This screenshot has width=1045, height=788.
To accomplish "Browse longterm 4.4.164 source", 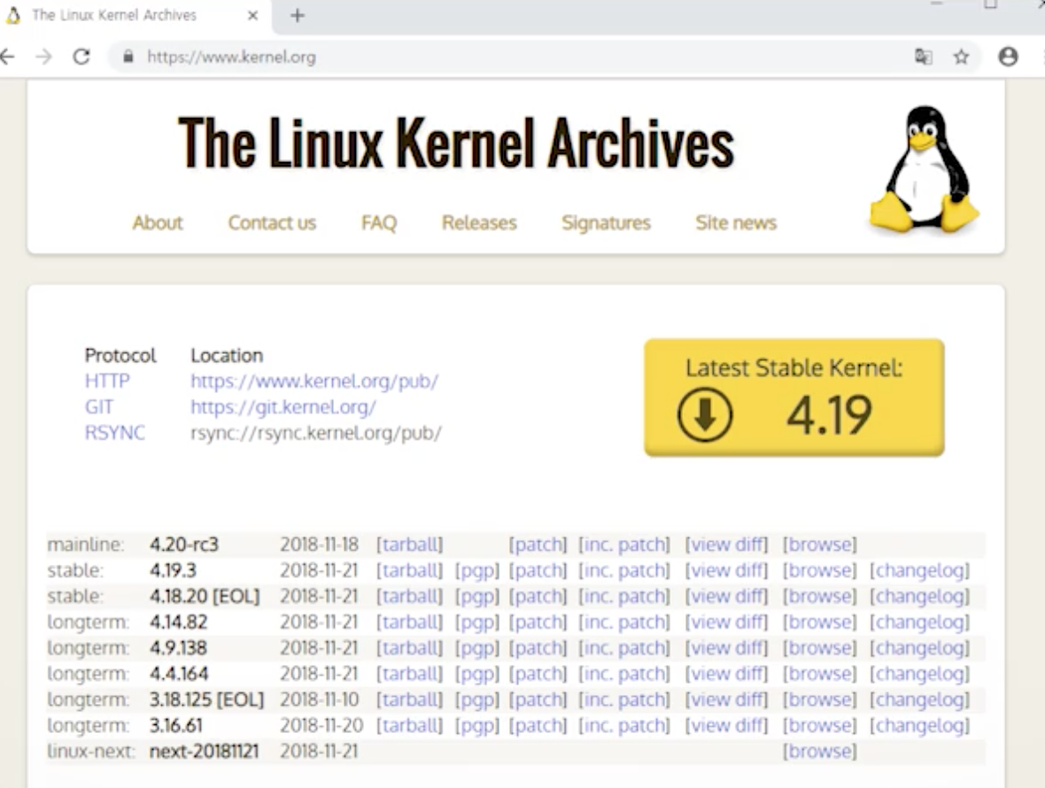I will click(820, 674).
